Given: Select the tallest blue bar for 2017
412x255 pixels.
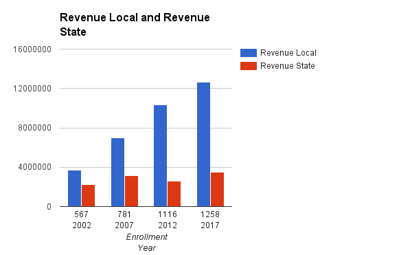Looking at the screenshot, I should [x=204, y=144].
